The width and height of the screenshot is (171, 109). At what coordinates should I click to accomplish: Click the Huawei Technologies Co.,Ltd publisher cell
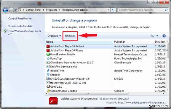(x=131, y=54)
